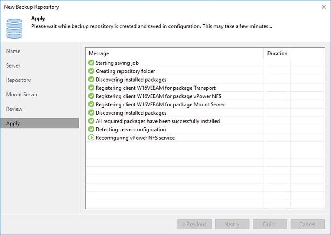Go to the Server wizard step
The width and height of the screenshot is (331, 235).
click(x=13, y=65)
